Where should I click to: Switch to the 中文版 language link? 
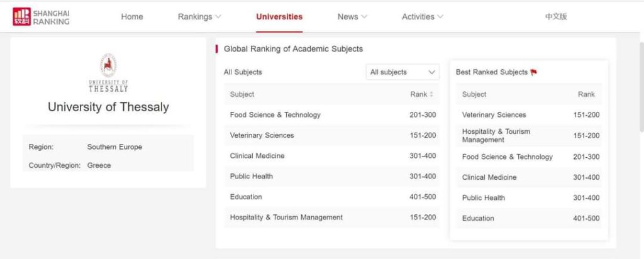(556, 17)
